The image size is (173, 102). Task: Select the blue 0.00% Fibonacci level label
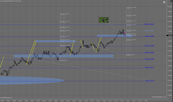point(150,81)
